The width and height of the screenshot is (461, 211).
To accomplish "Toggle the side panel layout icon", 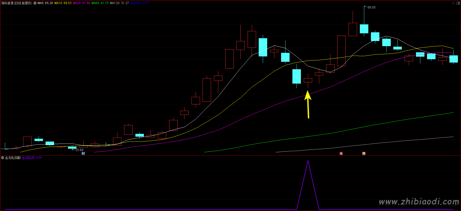I will click(x=458, y=3).
